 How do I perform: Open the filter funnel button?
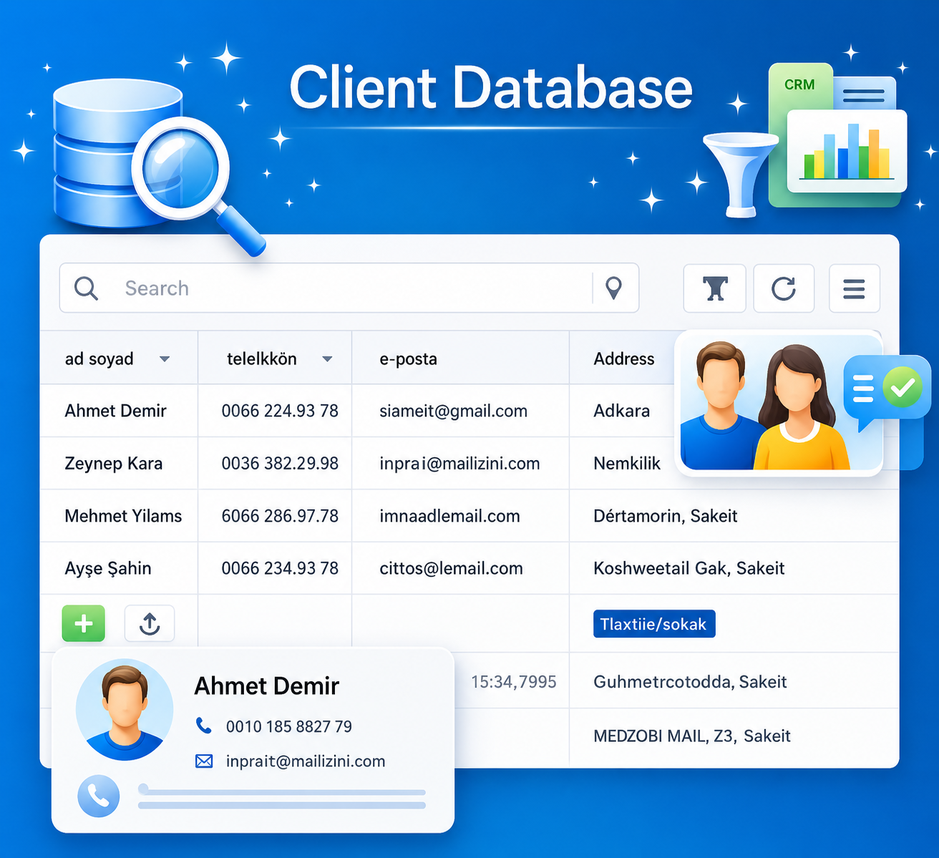point(714,288)
